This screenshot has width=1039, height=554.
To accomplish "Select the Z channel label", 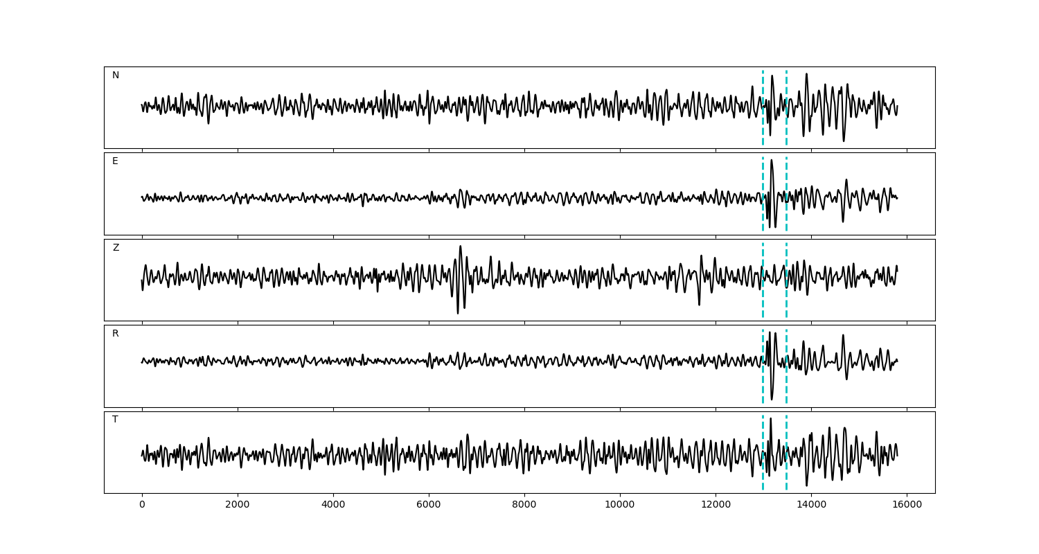I will (116, 248).
